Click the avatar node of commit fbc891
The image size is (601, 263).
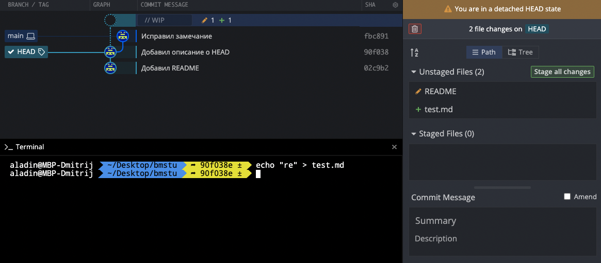click(x=123, y=36)
